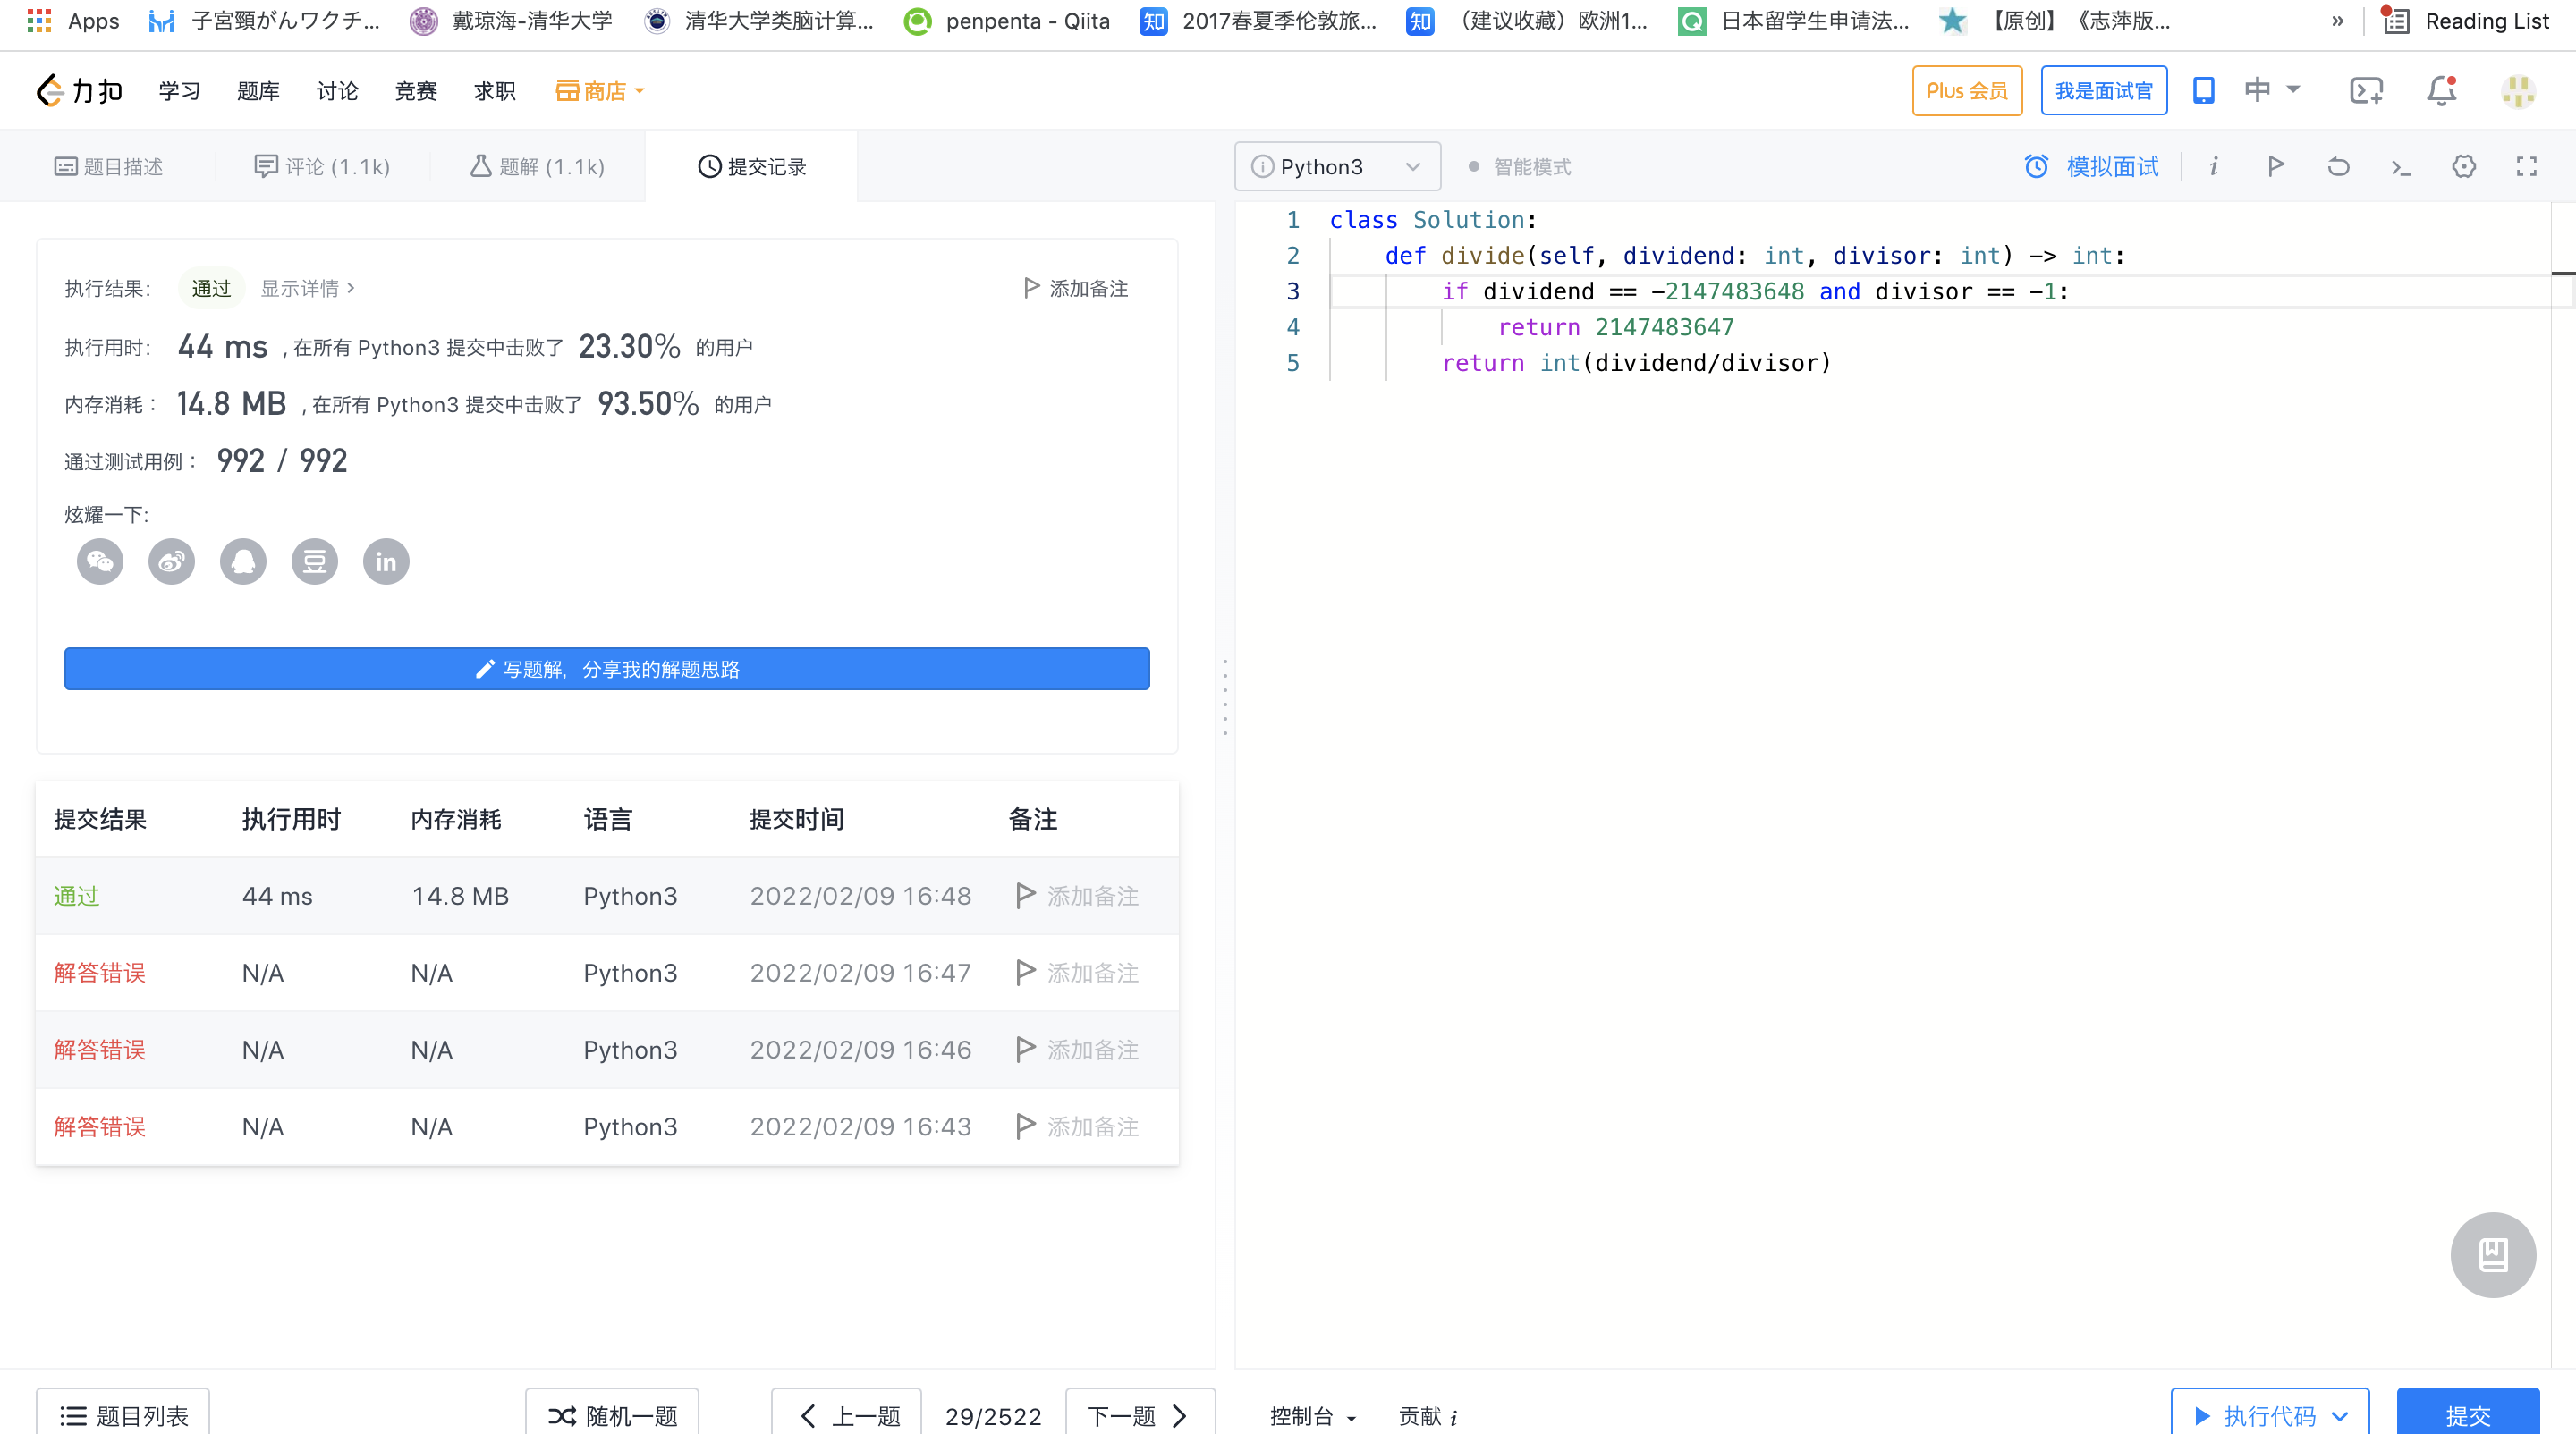Open the Apps grid in bookmarks bar
This screenshot has height=1434, width=2576.
tap(73, 20)
